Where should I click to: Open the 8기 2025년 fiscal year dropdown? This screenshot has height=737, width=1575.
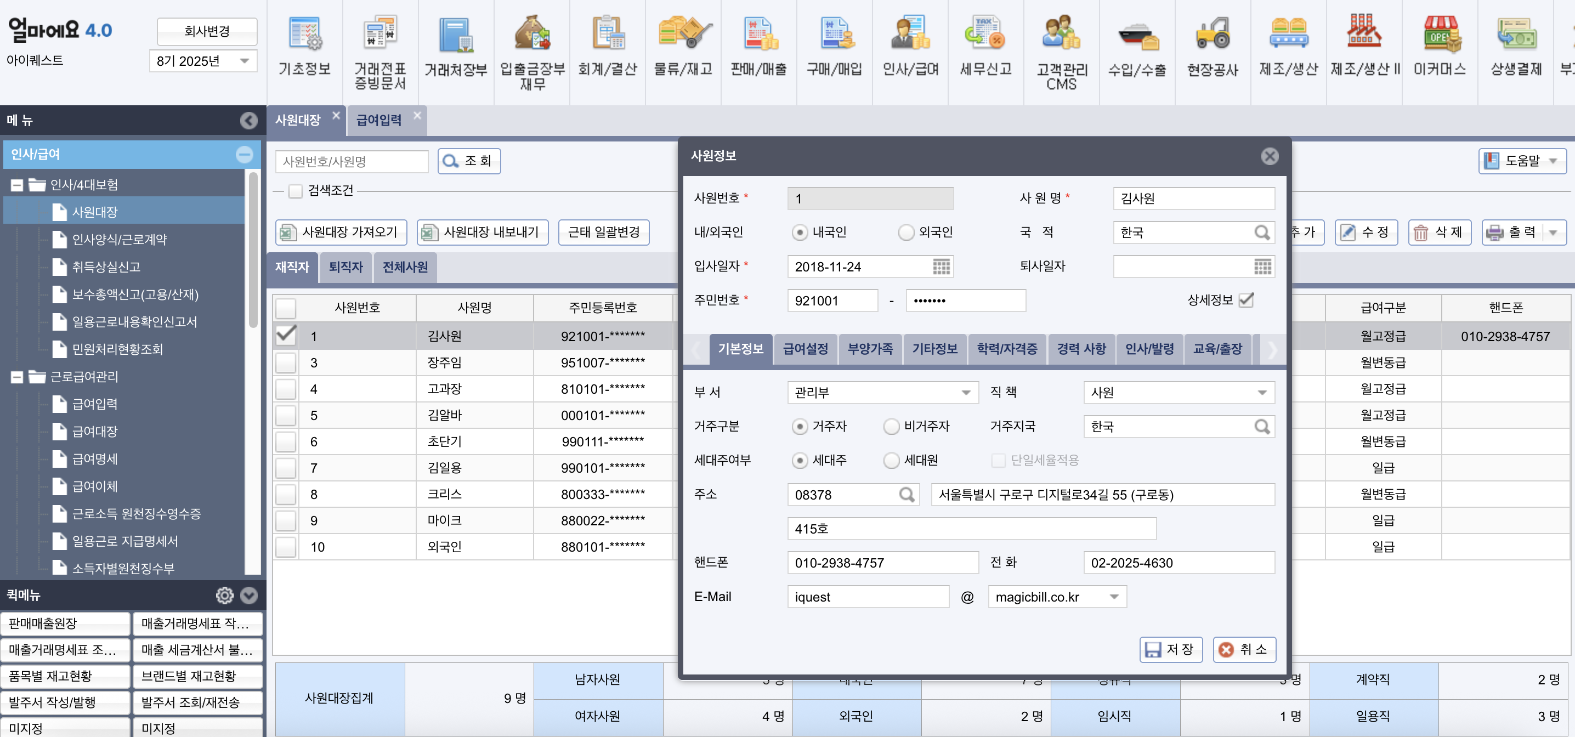coord(203,60)
